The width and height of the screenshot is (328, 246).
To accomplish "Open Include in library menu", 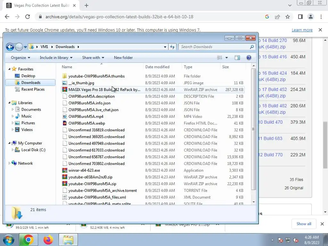I will tap(56, 58).
